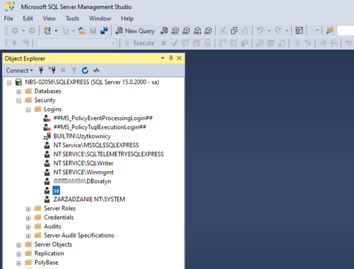Toggle auto-hide pin on Object Explorer
This screenshot has width=354, height=269.
[171, 58]
